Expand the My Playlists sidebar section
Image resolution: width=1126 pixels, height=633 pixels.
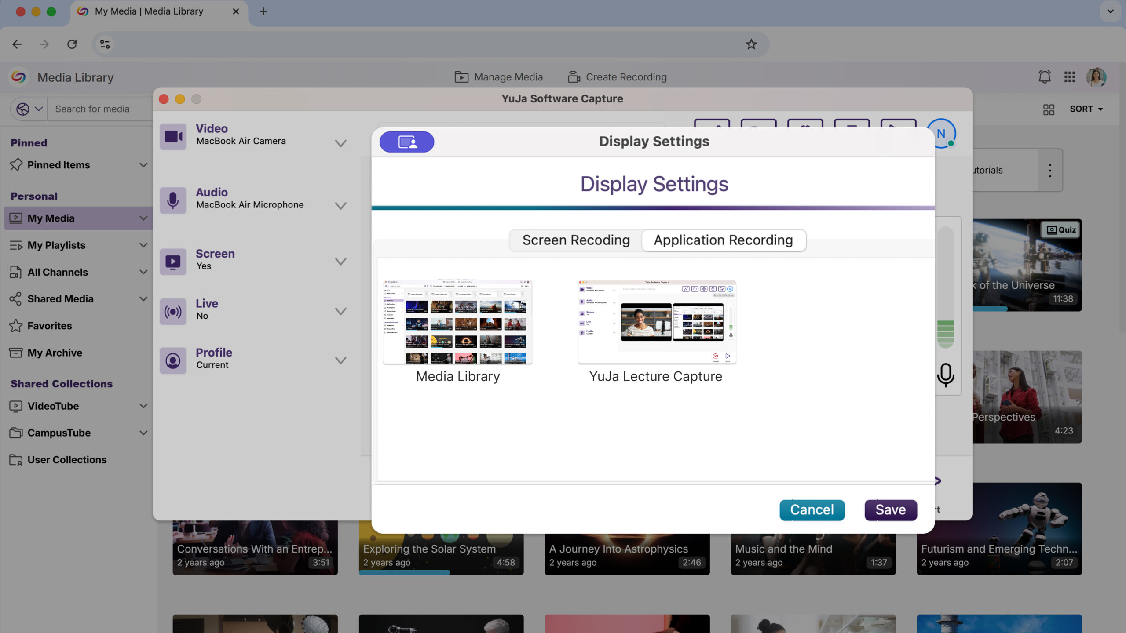(143, 245)
